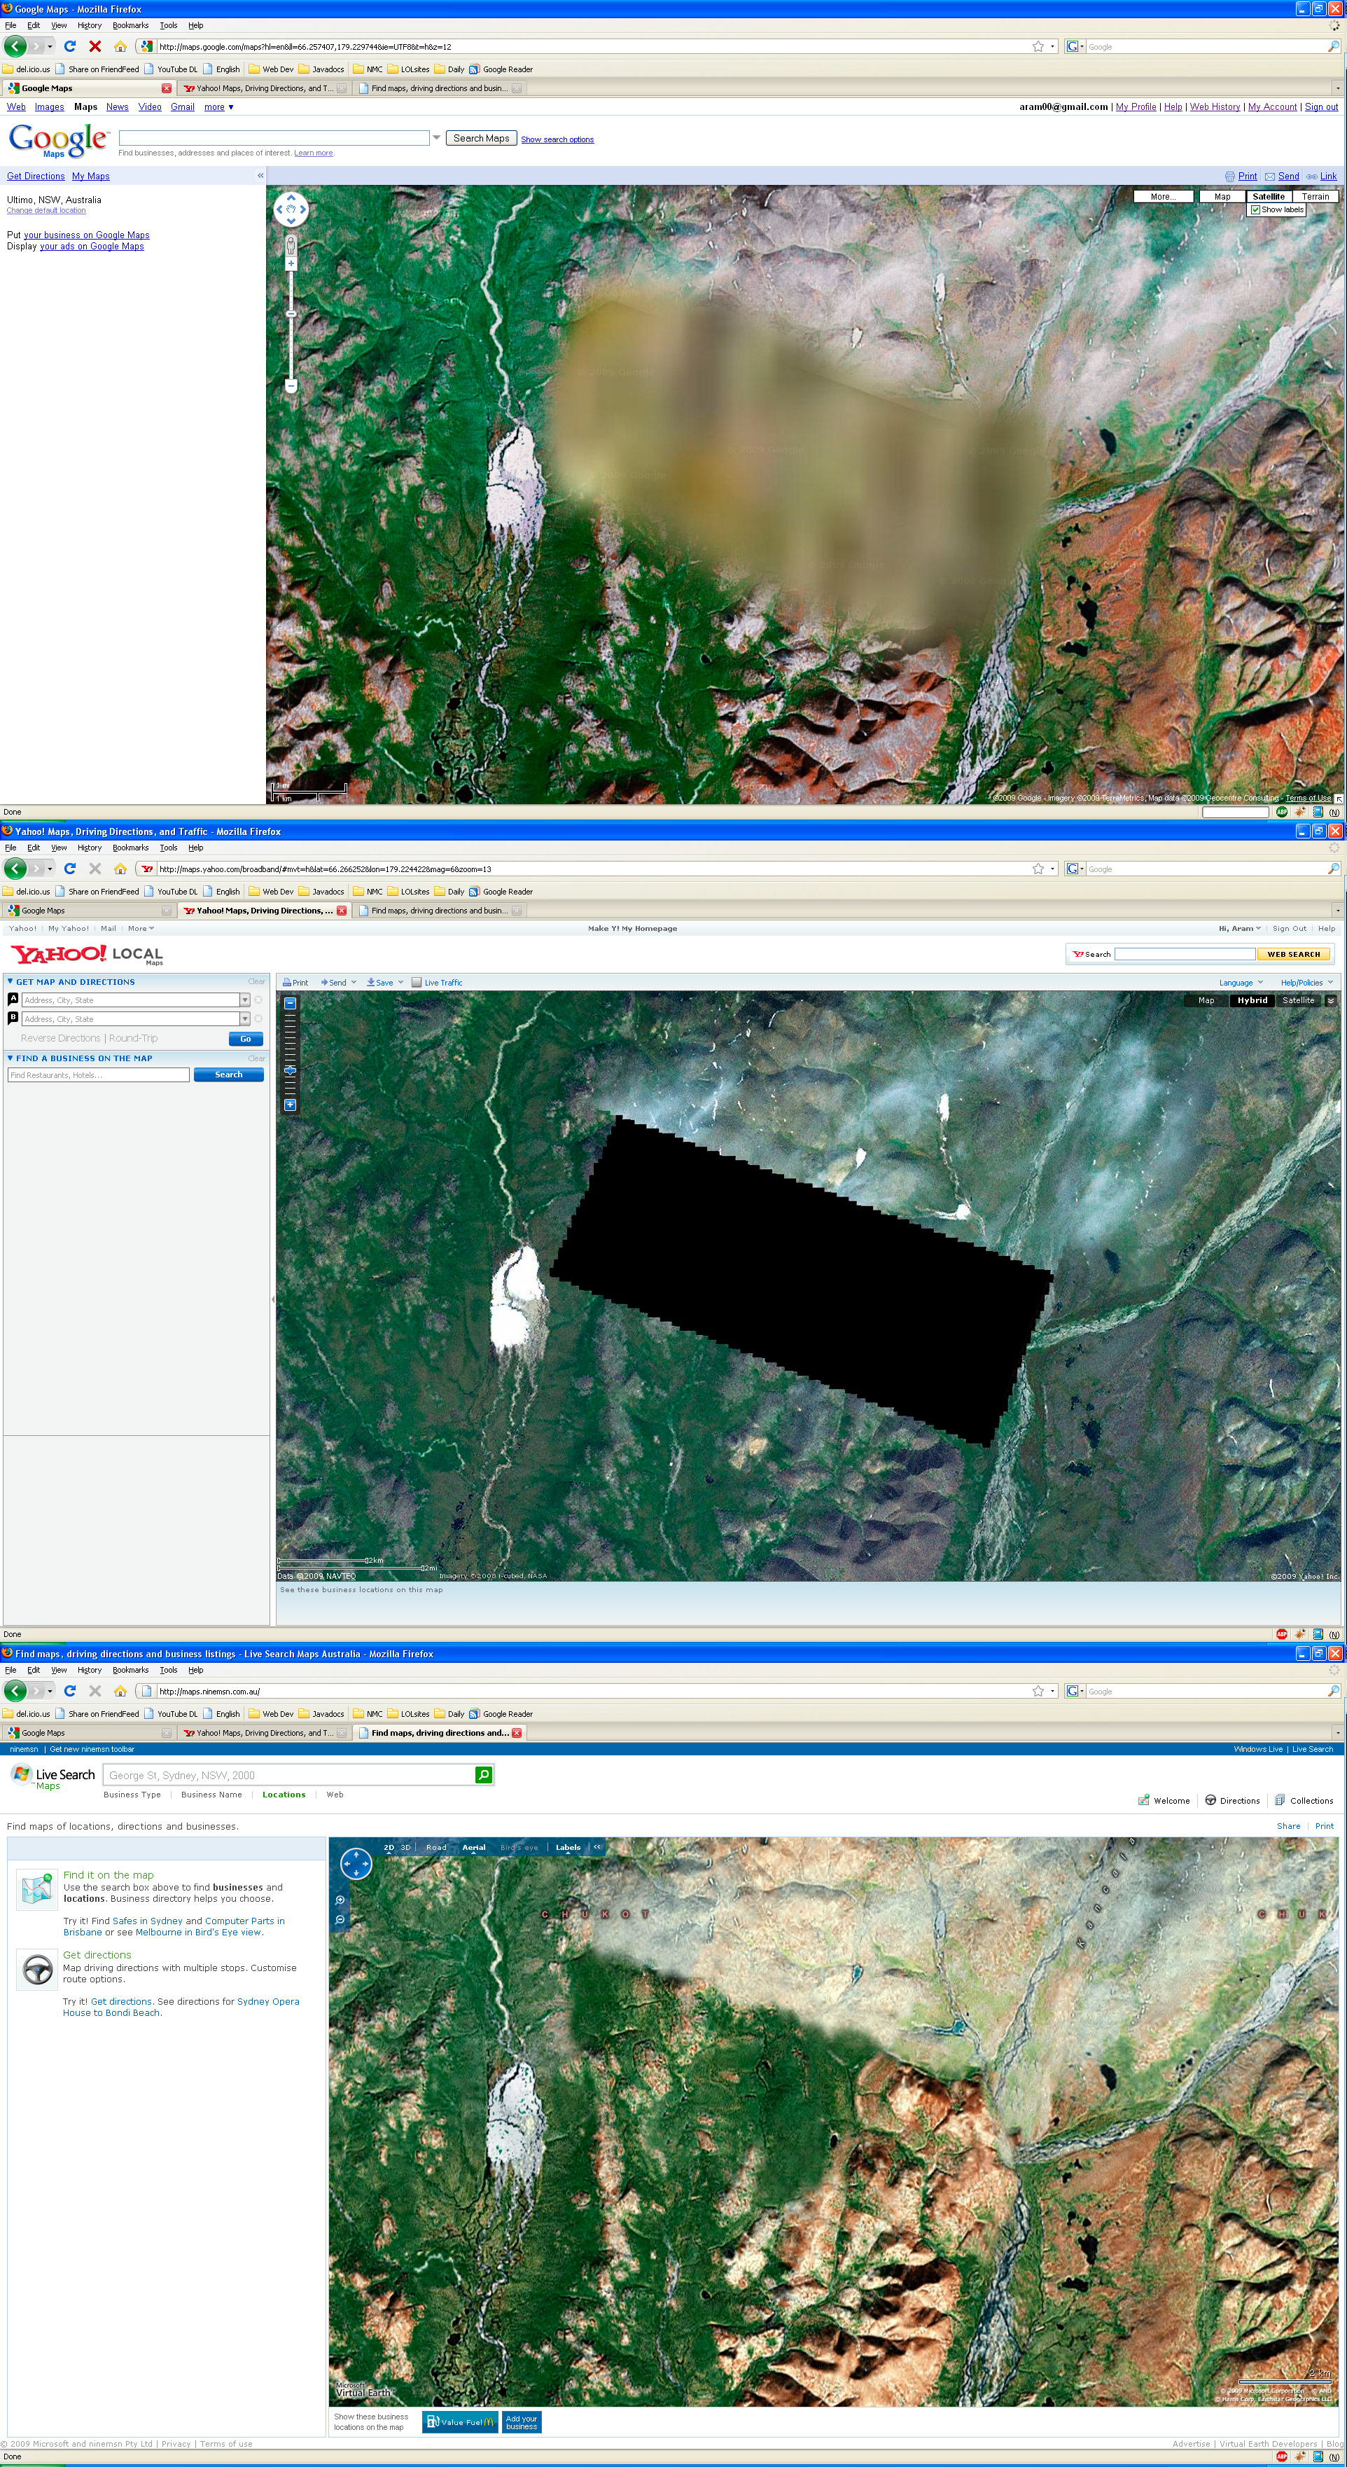Screen dimensions: 1347x2467
Task: Click the Find Restaurants, Hotels input field
Action: pos(97,1075)
